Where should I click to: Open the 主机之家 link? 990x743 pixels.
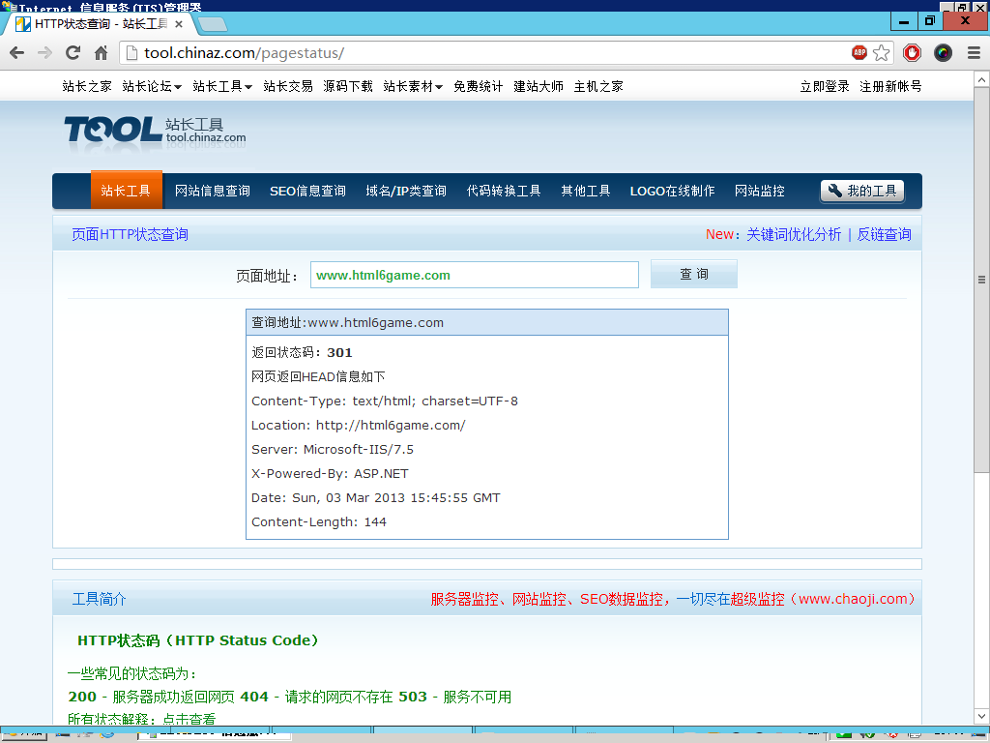598,86
